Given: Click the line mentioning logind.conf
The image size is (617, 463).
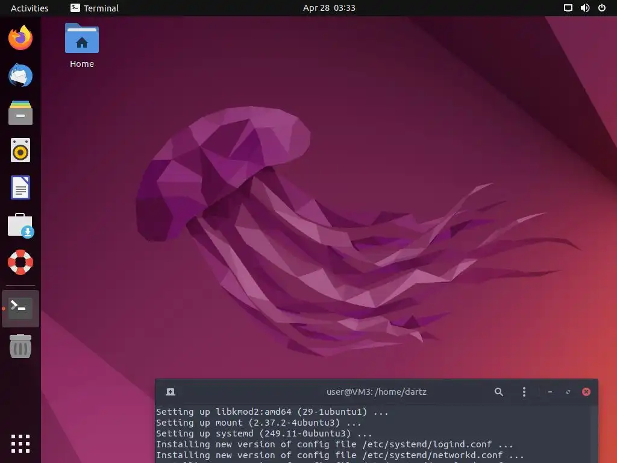Looking at the screenshot, I should pyautogui.click(x=334, y=444).
